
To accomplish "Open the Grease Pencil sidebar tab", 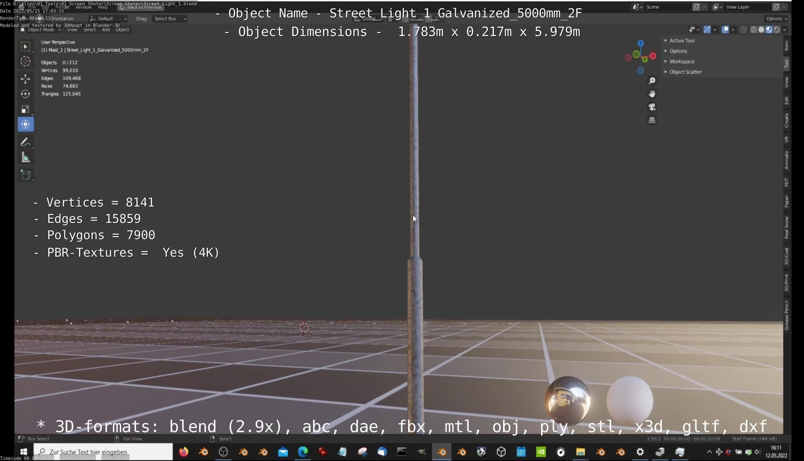I will coord(787,315).
